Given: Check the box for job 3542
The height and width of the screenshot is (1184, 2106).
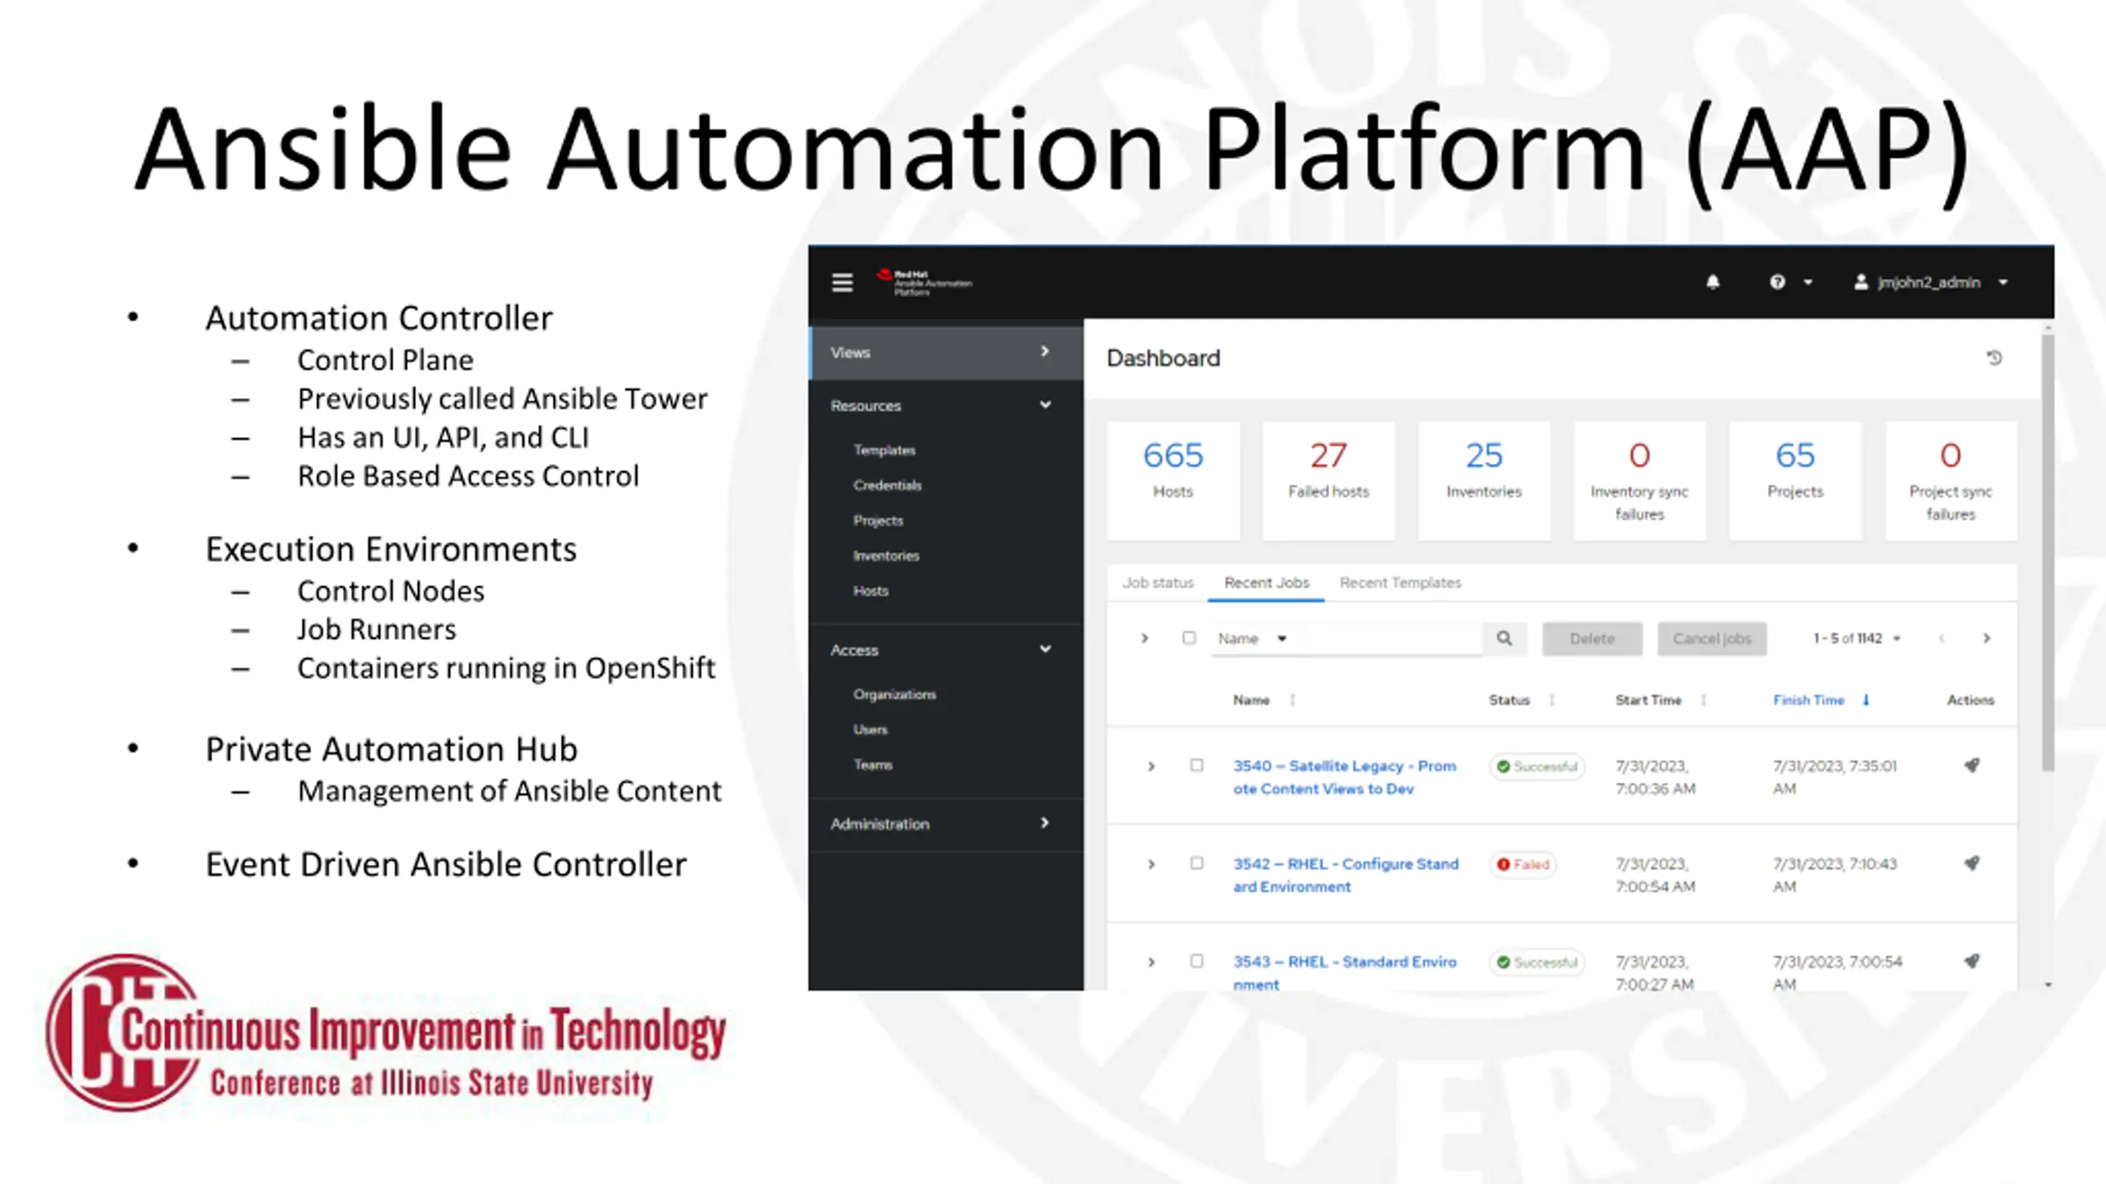Looking at the screenshot, I should [1197, 863].
